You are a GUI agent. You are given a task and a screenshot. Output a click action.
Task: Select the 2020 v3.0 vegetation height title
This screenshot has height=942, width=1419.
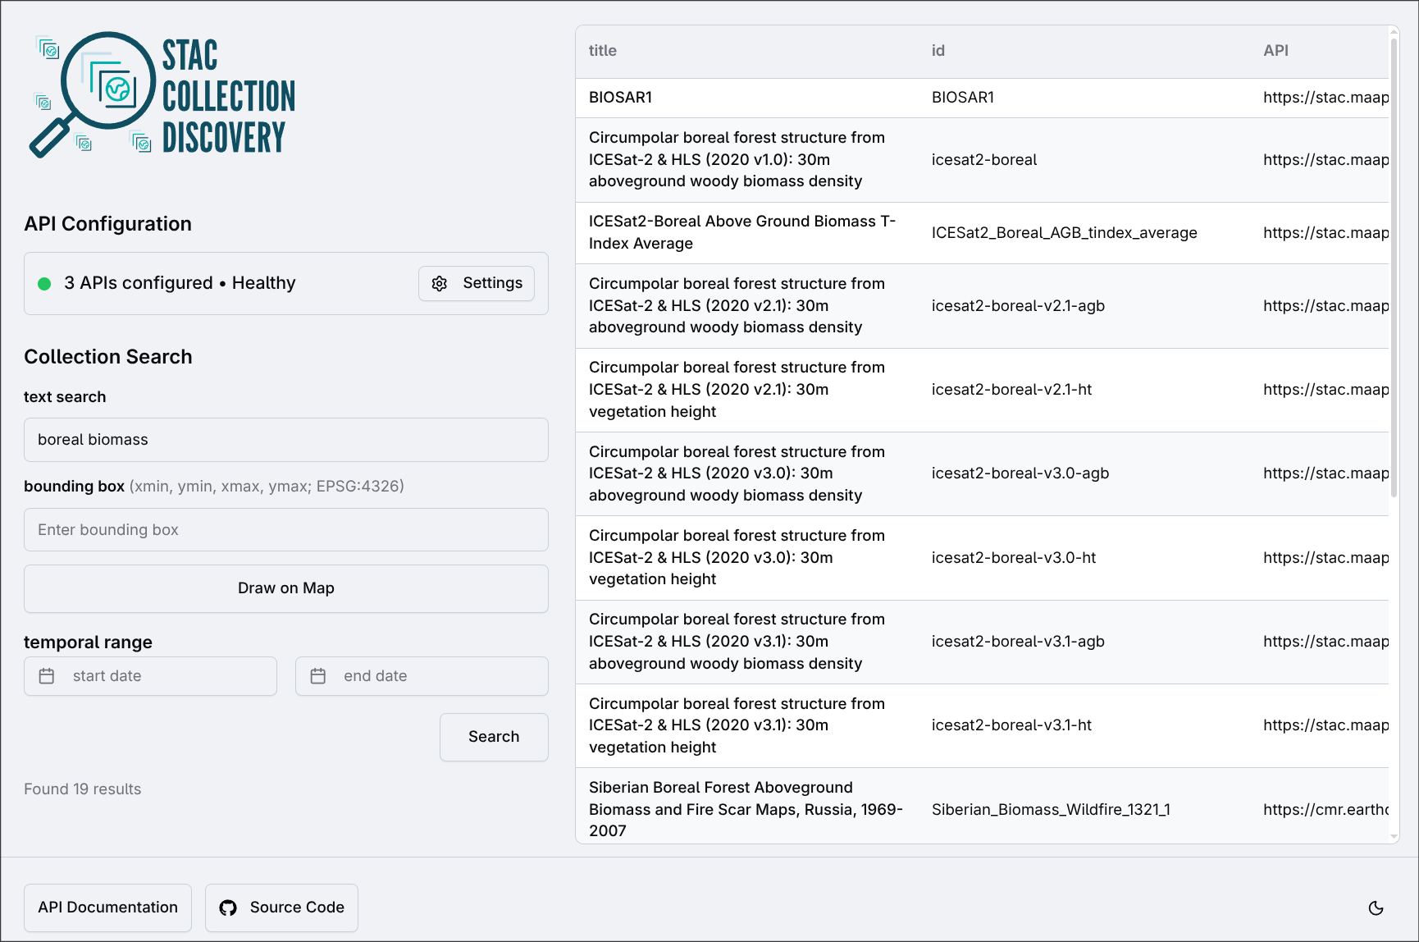(x=737, y=557)
